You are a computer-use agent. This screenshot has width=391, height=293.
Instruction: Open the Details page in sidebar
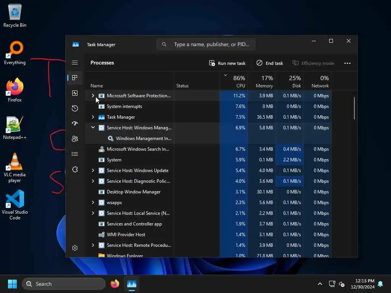(75, 154)
